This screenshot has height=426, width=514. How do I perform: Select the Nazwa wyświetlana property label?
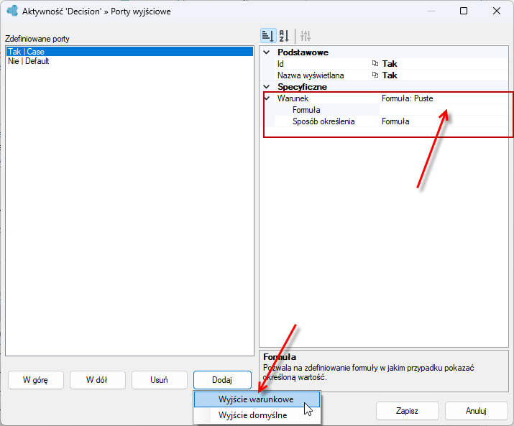pyautogui.click(x=311, y=75)
